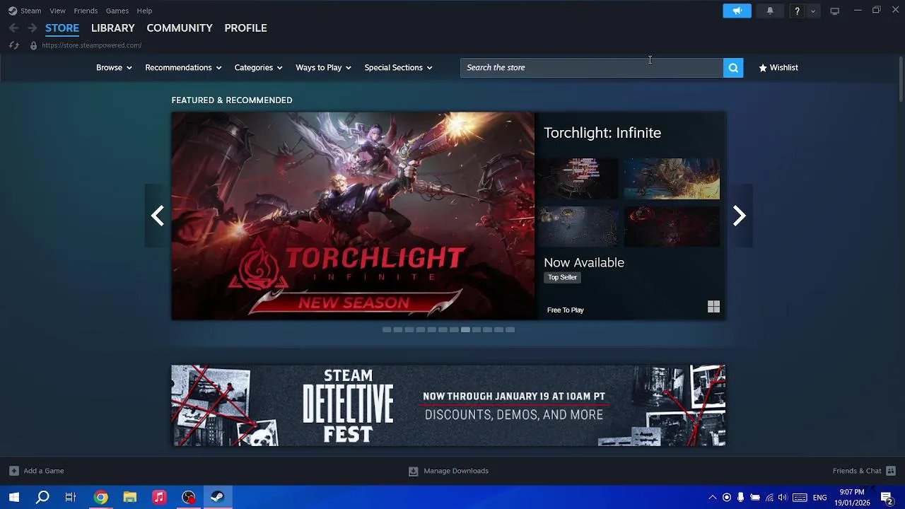The height and width of the screenshot is (509, 905).
Task: View second Torchlight screenshot thumbnail
Action: pos(672,179)
